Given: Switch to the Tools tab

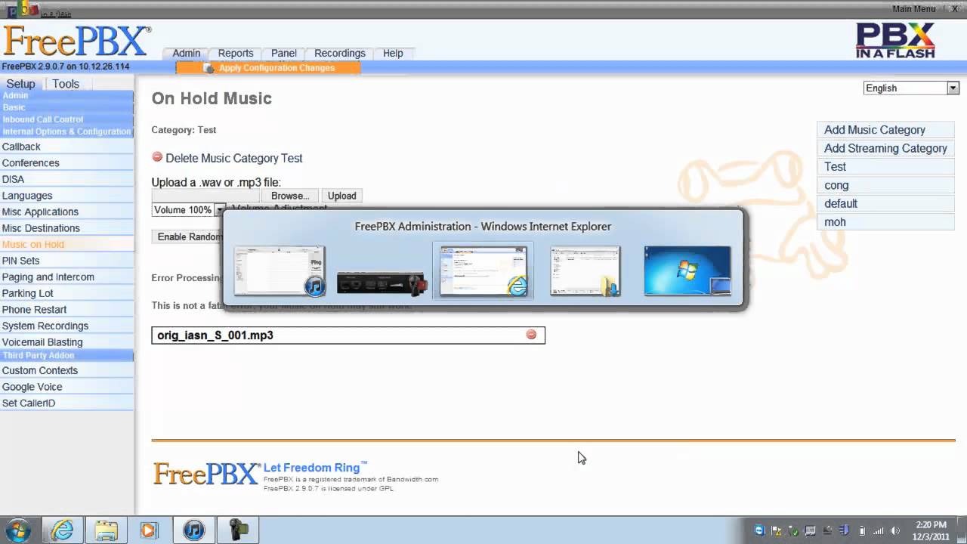Looking at the screenshot, I should (x=66, y=84).
